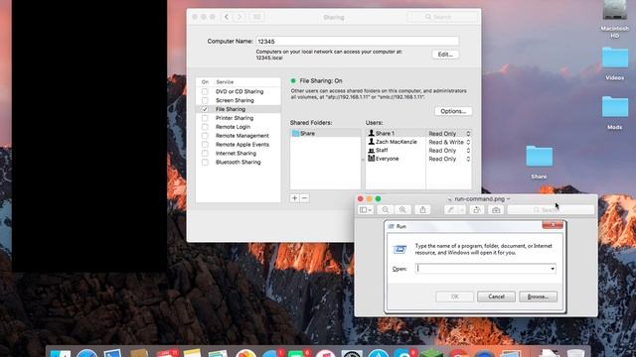
Task: Remove shared folder with minus button
Action: 305,198
